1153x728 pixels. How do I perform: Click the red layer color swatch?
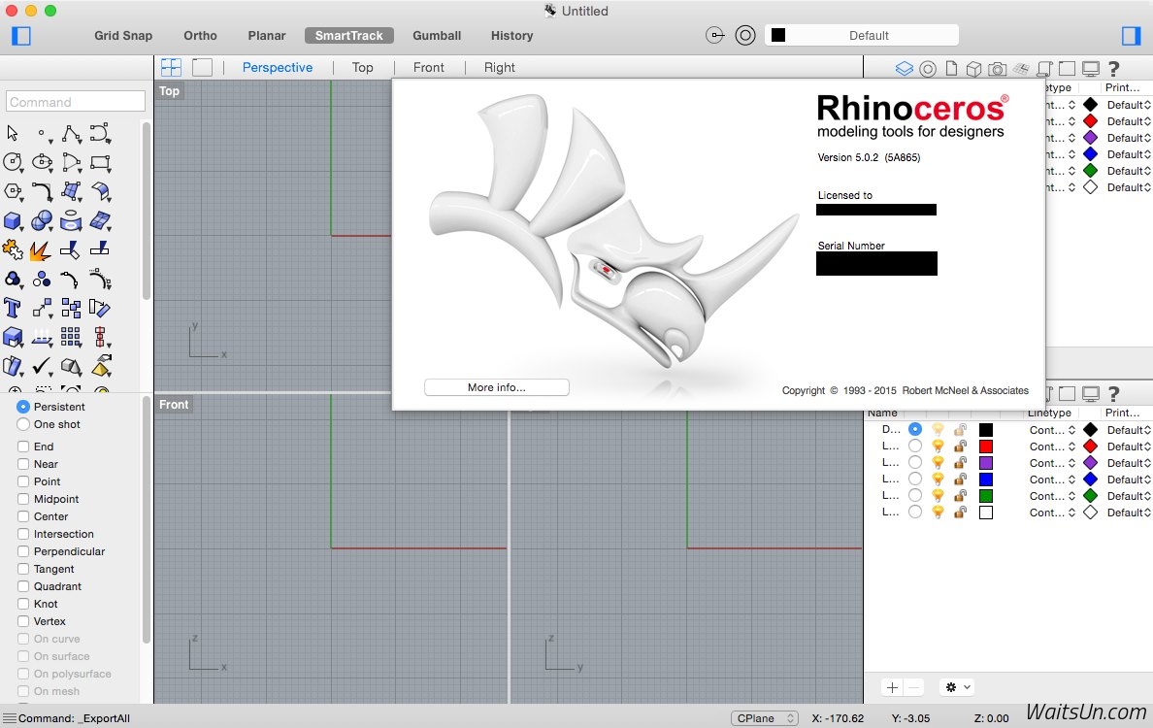[x=988, y=446]
